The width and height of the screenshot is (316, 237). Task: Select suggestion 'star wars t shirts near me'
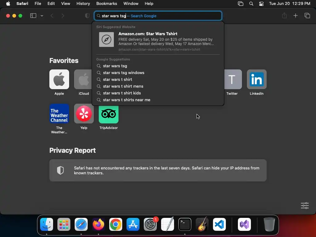(158, 100)
